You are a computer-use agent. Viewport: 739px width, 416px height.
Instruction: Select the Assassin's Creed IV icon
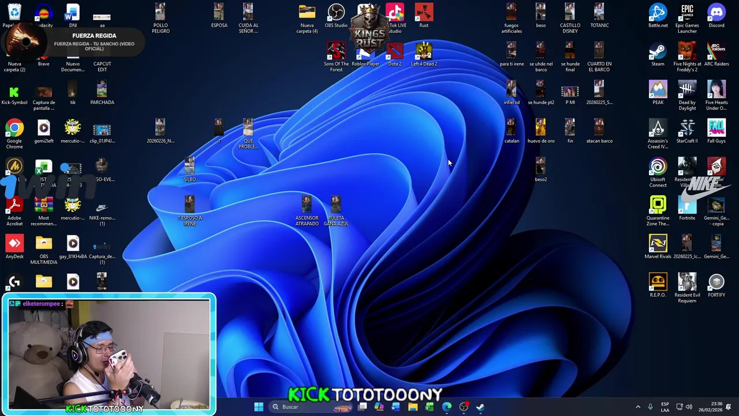click(658, 134)
